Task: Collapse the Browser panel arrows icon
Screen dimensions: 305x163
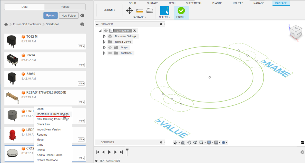Action: tap(97, 24)
